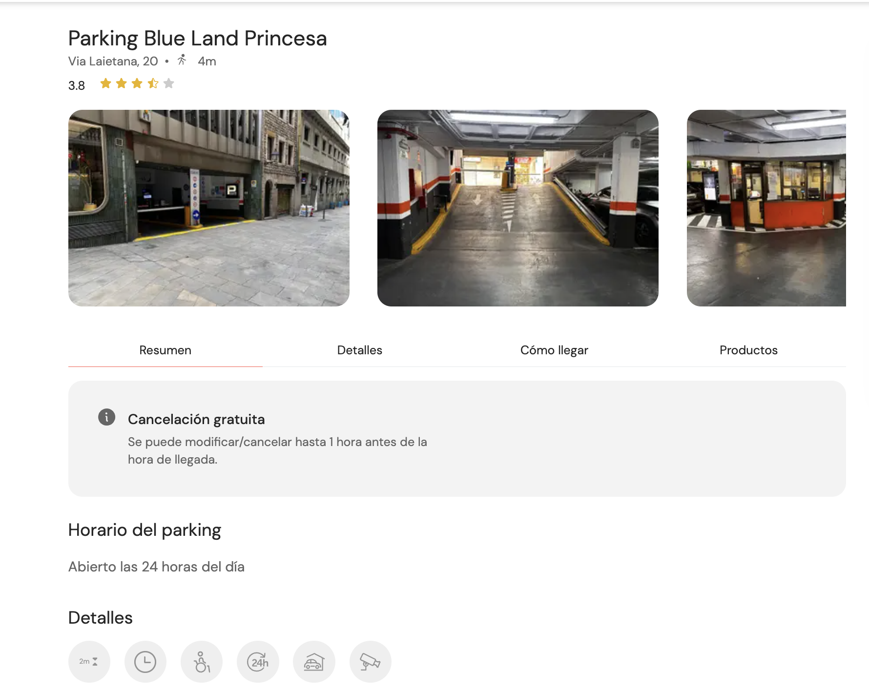Click the 3.8 rating score
The image size is (869, 691).
[76, 84]
